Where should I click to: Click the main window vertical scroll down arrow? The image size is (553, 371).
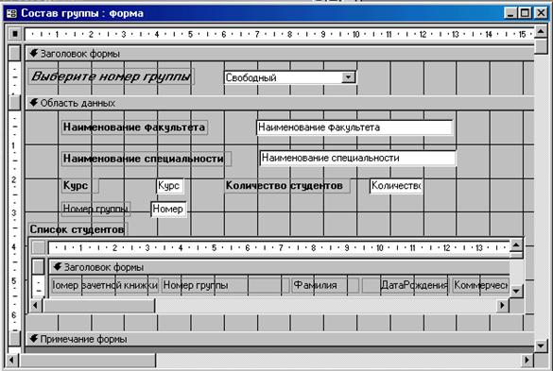541,346
